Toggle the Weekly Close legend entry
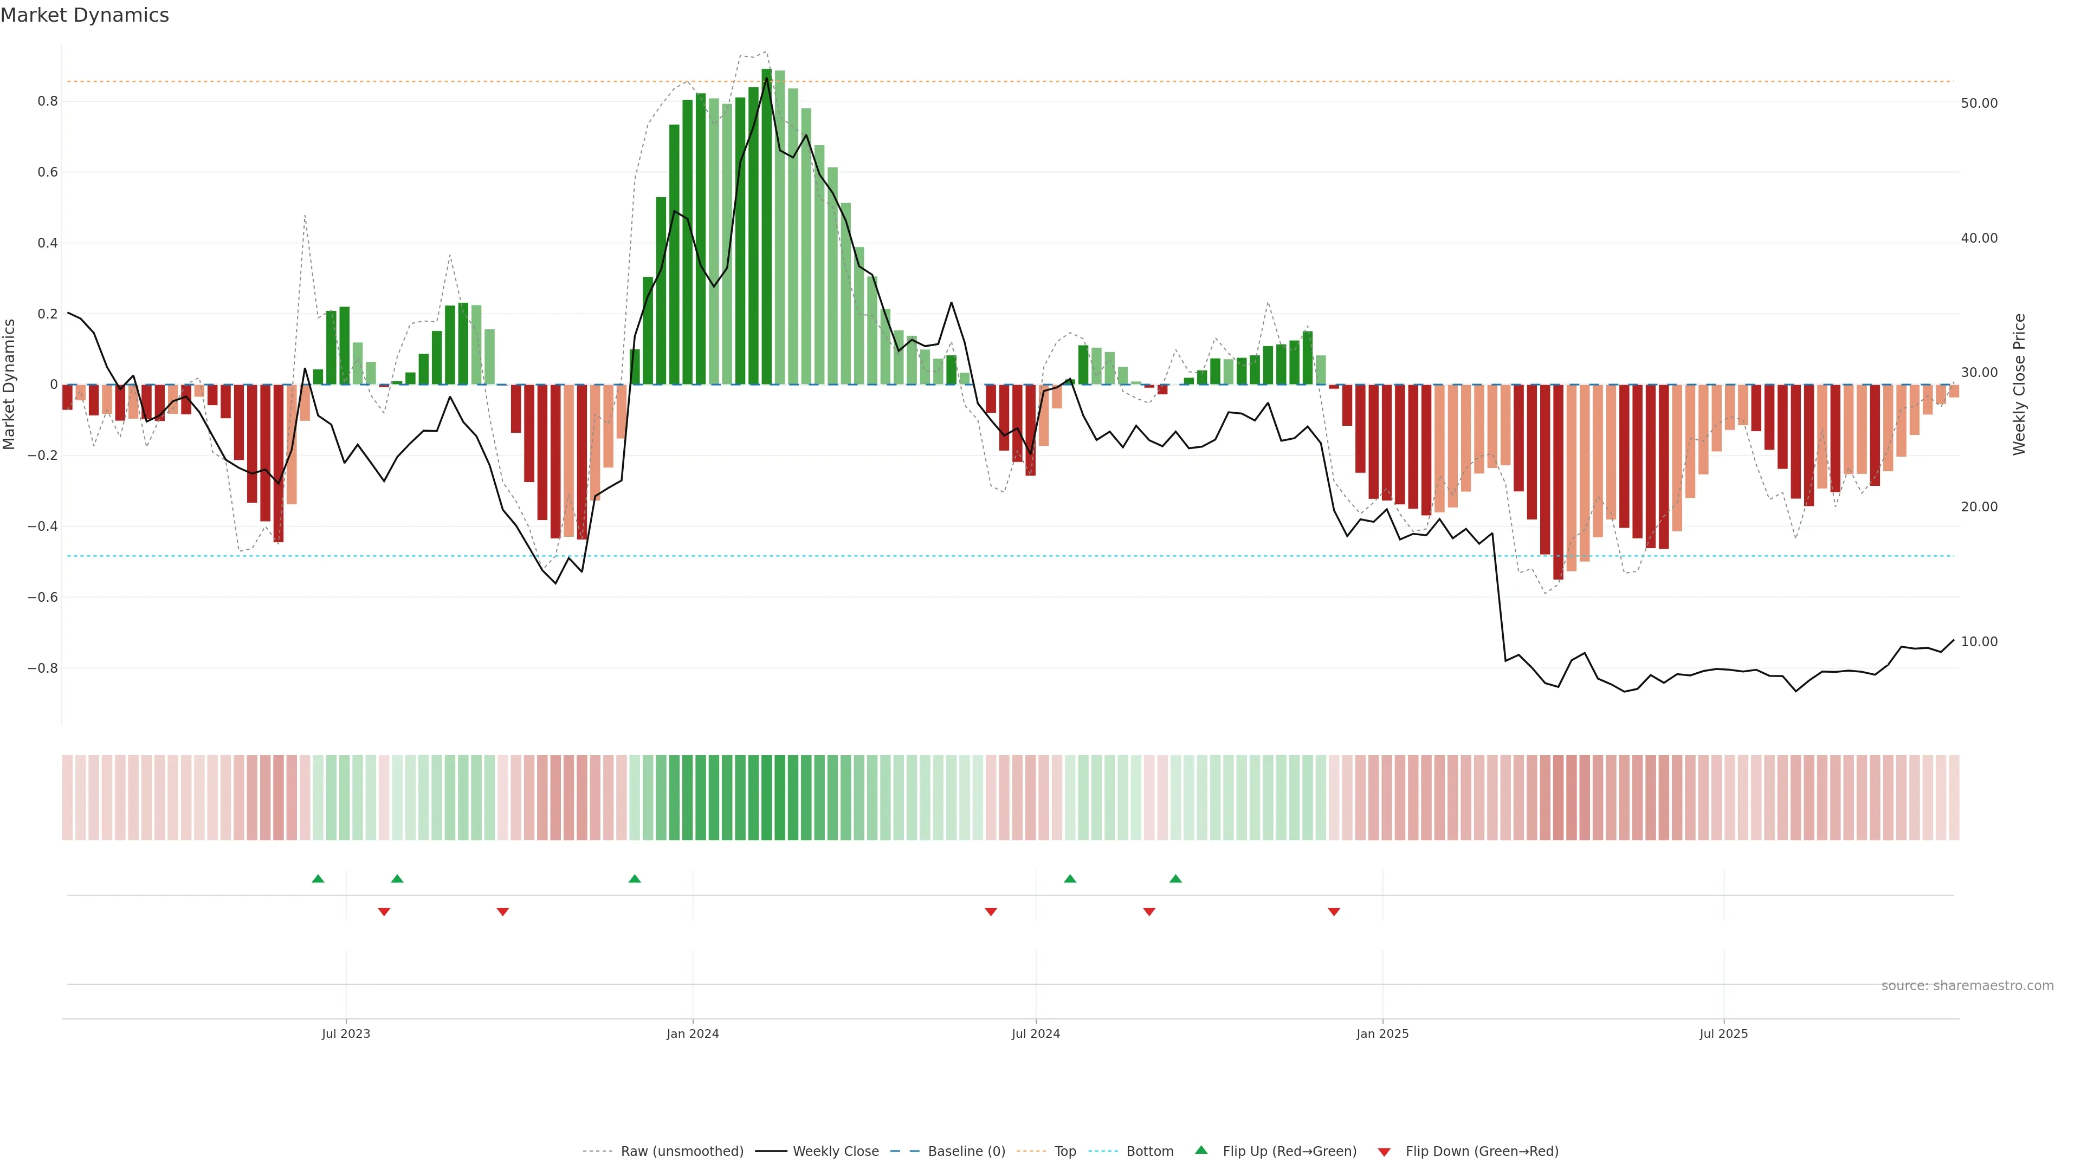2081x1170 pixels. [835, 1152]
